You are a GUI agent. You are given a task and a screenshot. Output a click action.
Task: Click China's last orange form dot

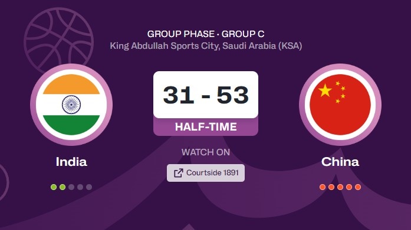[358, 187]
